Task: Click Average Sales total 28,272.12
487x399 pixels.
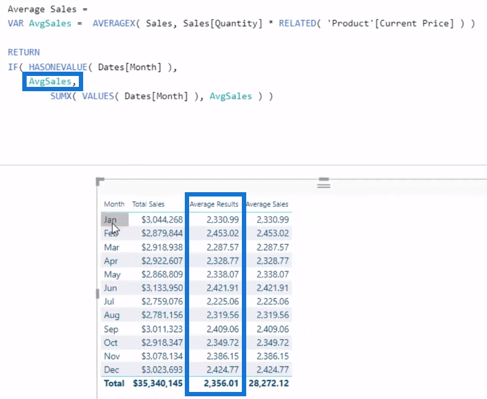Action: [269, 383]
